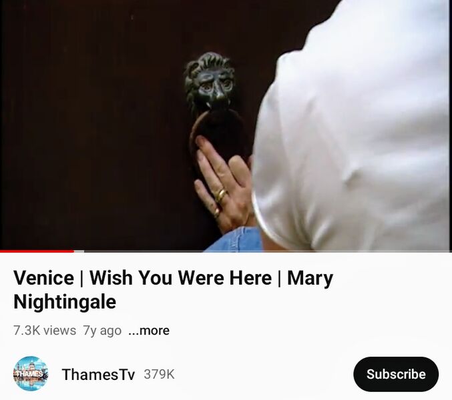
Task: Subscribe to the ThamesTv channel
Action: (396, 374)
